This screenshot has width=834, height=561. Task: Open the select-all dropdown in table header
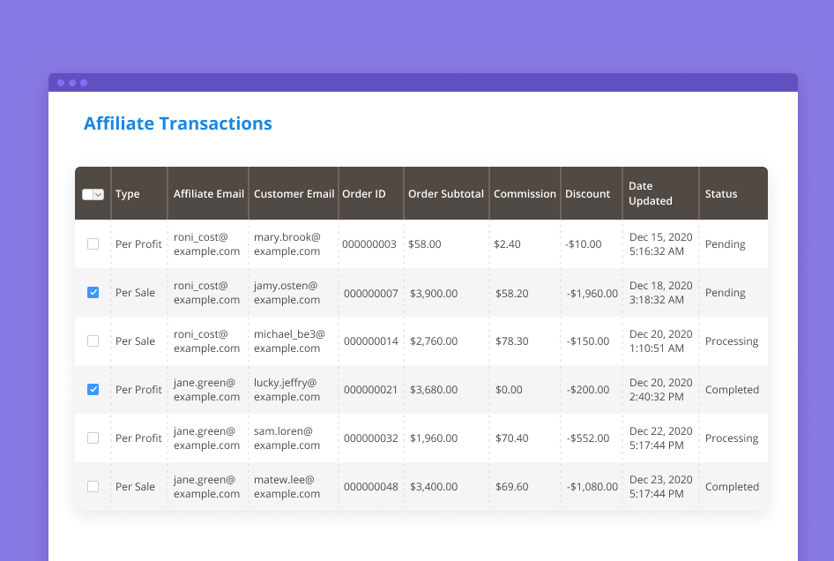pyautogui.click(x=98, y=194)
